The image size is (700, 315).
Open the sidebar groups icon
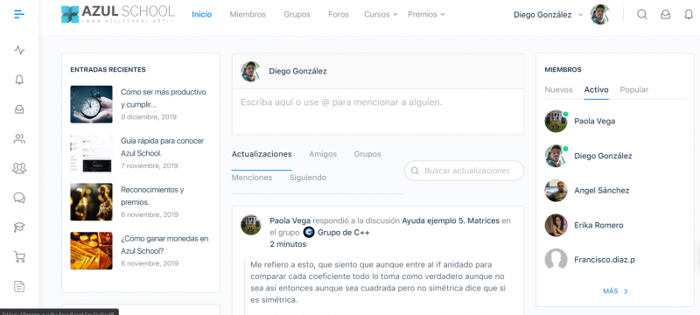[19, 168]
